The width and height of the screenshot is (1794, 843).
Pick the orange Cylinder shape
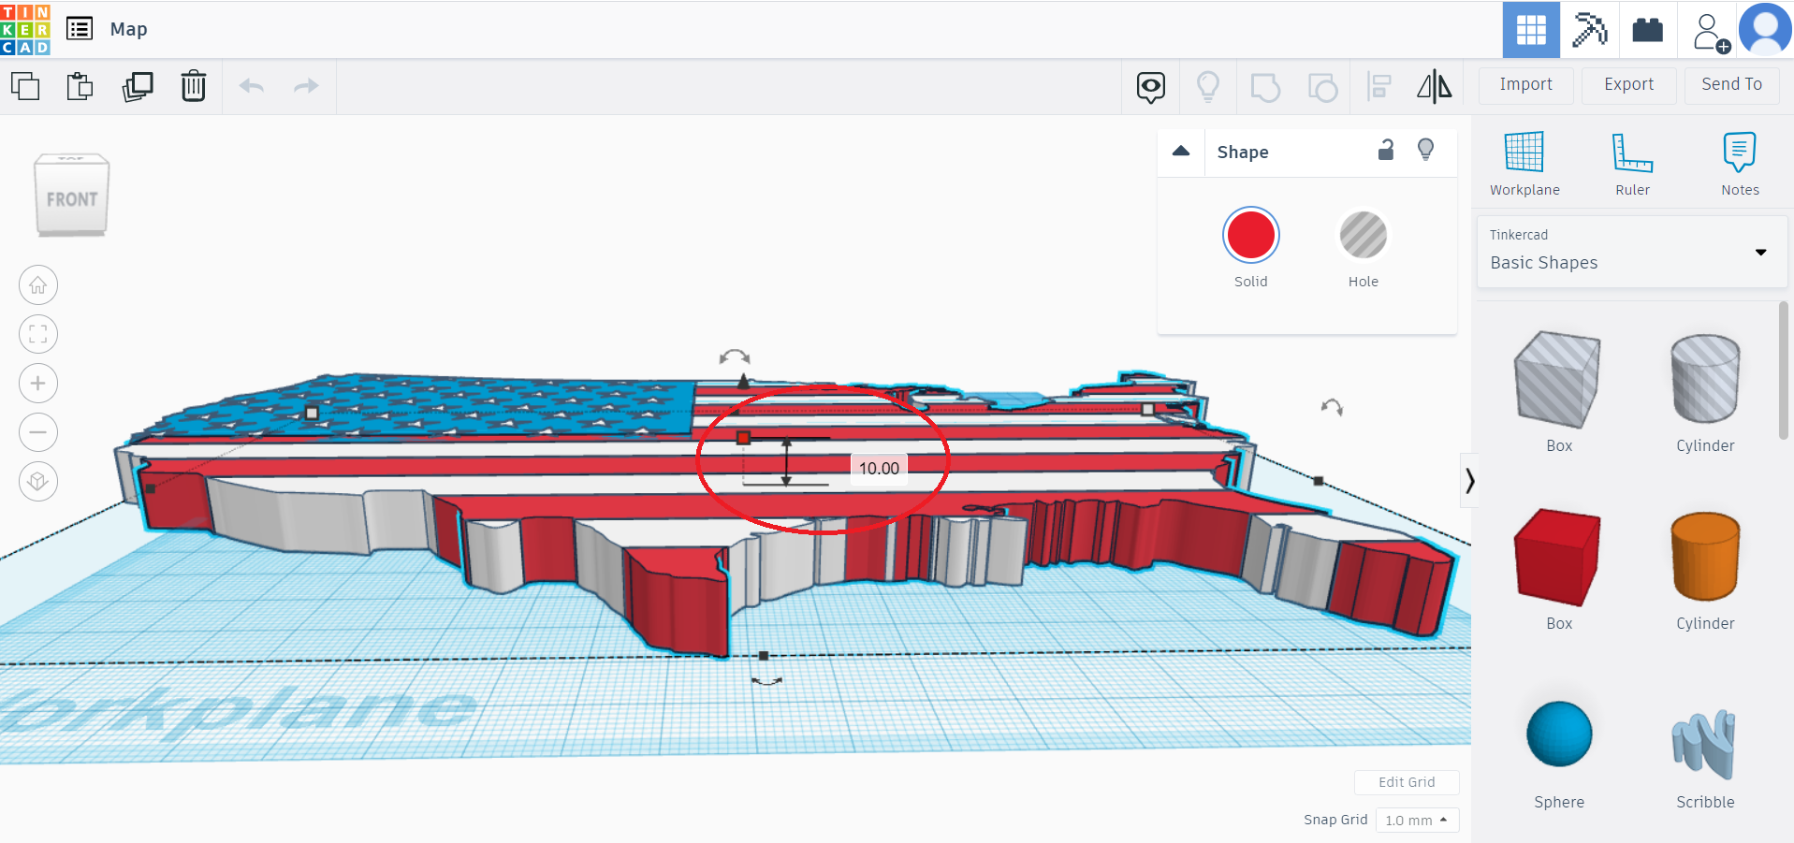[1705, 558]
